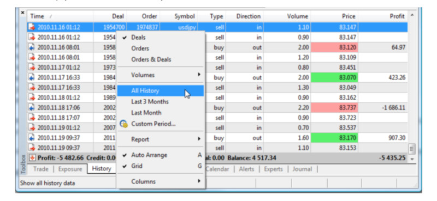The height and width of the screenshot is (201, 437).
Task: Sort by the Type column header
Action: (x=212, y=16)
